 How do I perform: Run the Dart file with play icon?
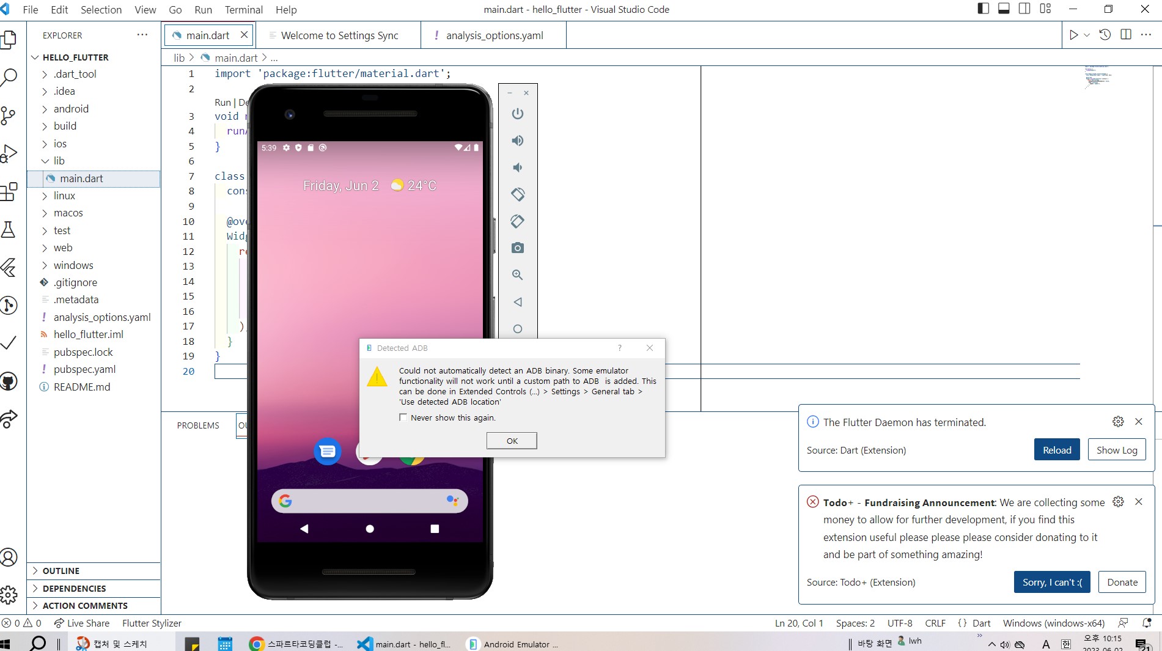point(1073,35)
